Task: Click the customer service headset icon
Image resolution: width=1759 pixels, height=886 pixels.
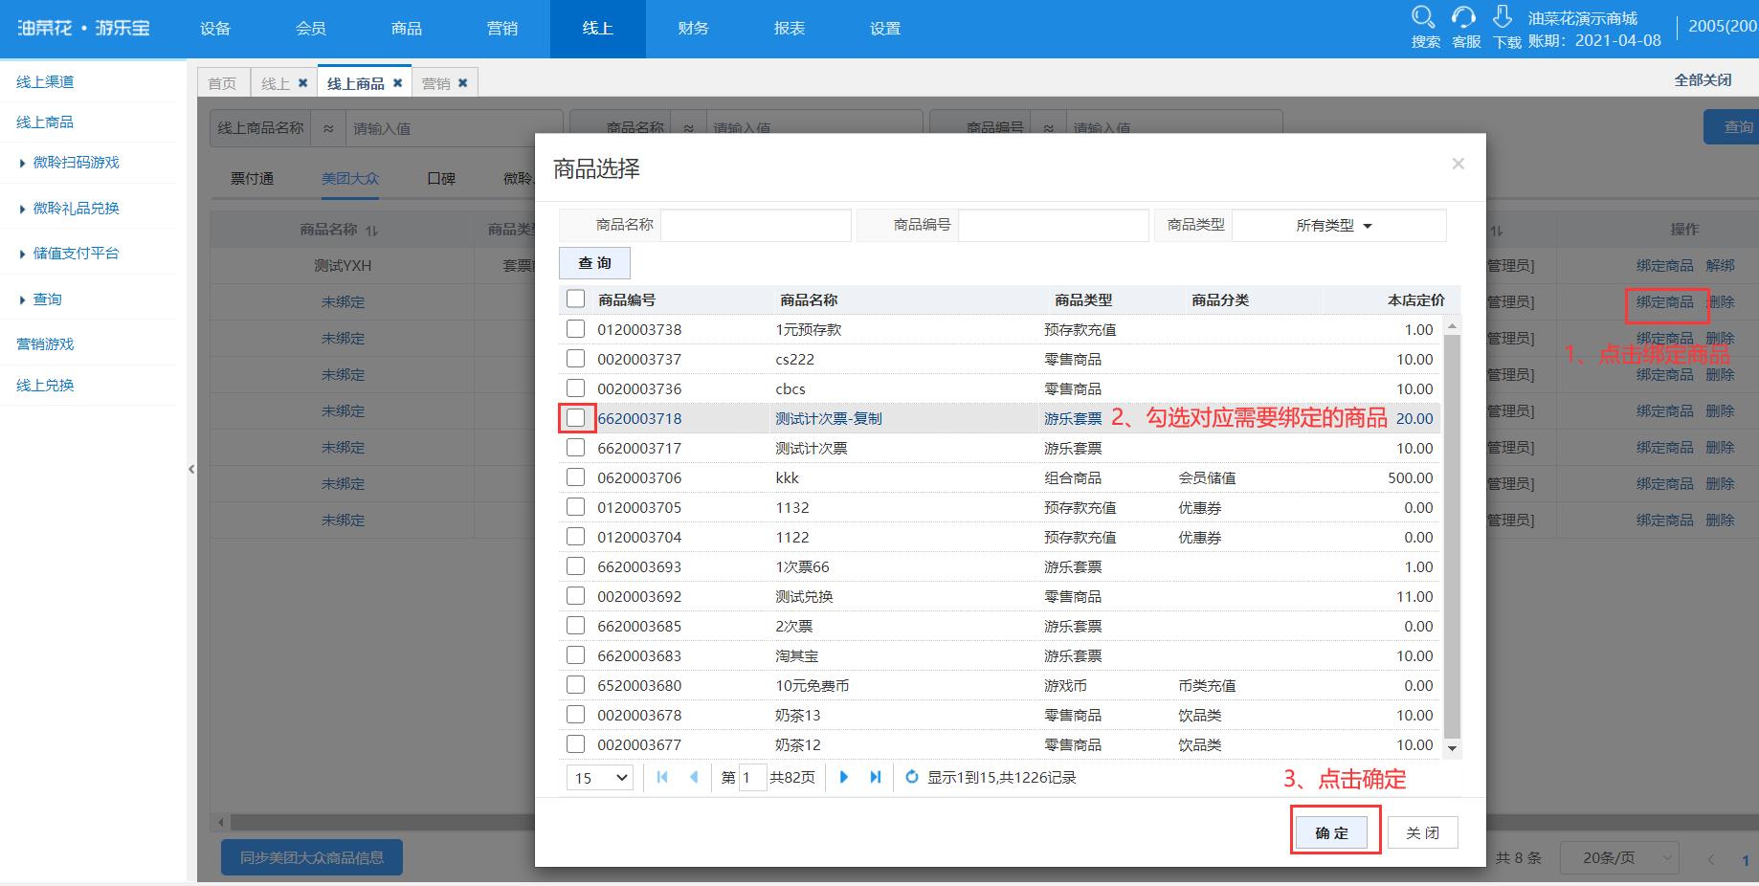Action: pyautogui.click(x=1463, y=17)
